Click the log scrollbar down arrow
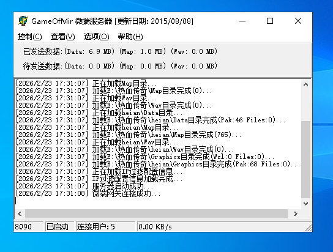The image size is (333, 252). [305, 204]
